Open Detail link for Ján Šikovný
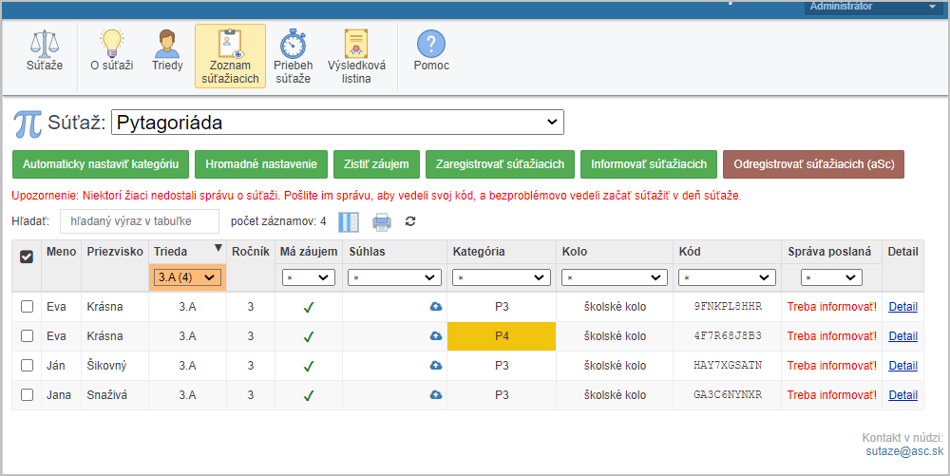 [902, 365]
